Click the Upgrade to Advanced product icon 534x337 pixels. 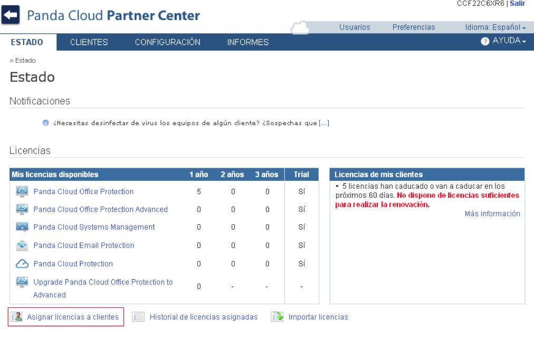[x=22, y=283]
